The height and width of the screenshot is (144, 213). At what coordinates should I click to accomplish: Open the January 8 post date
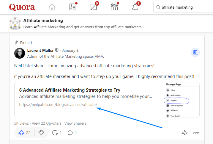[x=70, y=51]
